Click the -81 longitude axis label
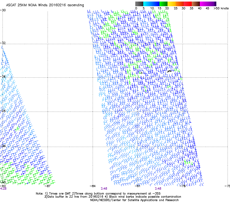The width and height of the screenshot is (230, 202). pyautogui.click(x=137, y=186)
